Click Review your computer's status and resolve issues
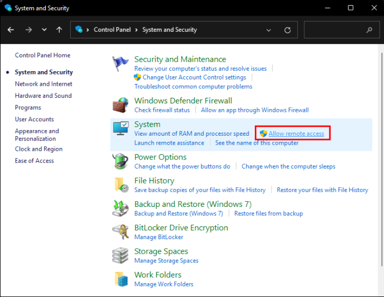The height and width of the screenshot is (297, 384). pyautogui.click(x=200, y=68)
